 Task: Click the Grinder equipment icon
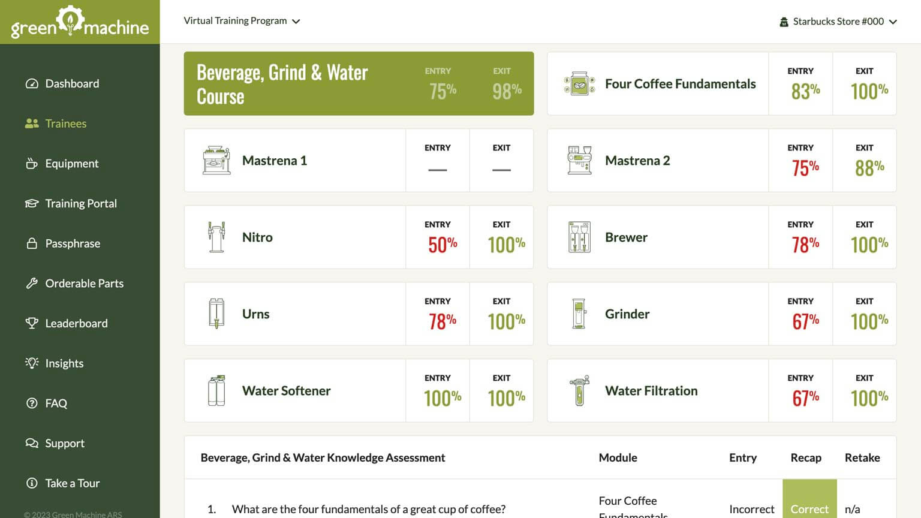[579, 314]
